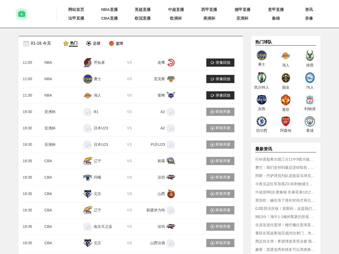
Task: Open the news headline starting with 打碎质疑
Action: click(284, 159)
